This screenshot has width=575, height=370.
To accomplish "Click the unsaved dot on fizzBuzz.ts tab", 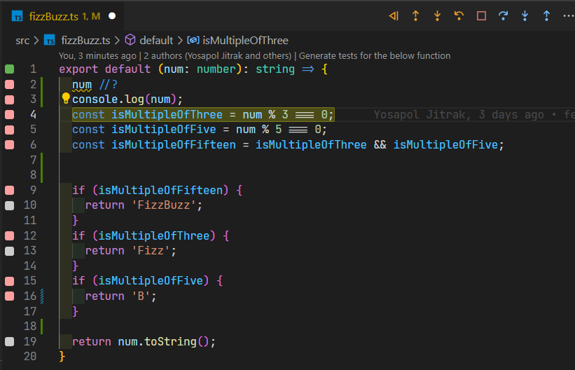I will coord(112,15).
